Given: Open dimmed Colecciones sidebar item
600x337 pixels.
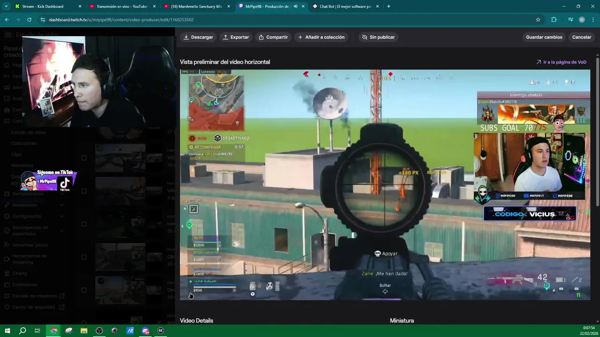Looking at the screenshot, I should click(x=23, y=143).
